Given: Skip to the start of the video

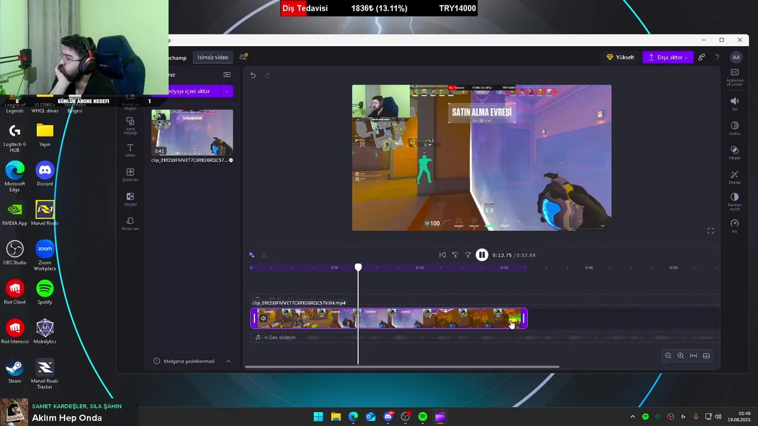Looking at the screenshot, I should 442,255.
